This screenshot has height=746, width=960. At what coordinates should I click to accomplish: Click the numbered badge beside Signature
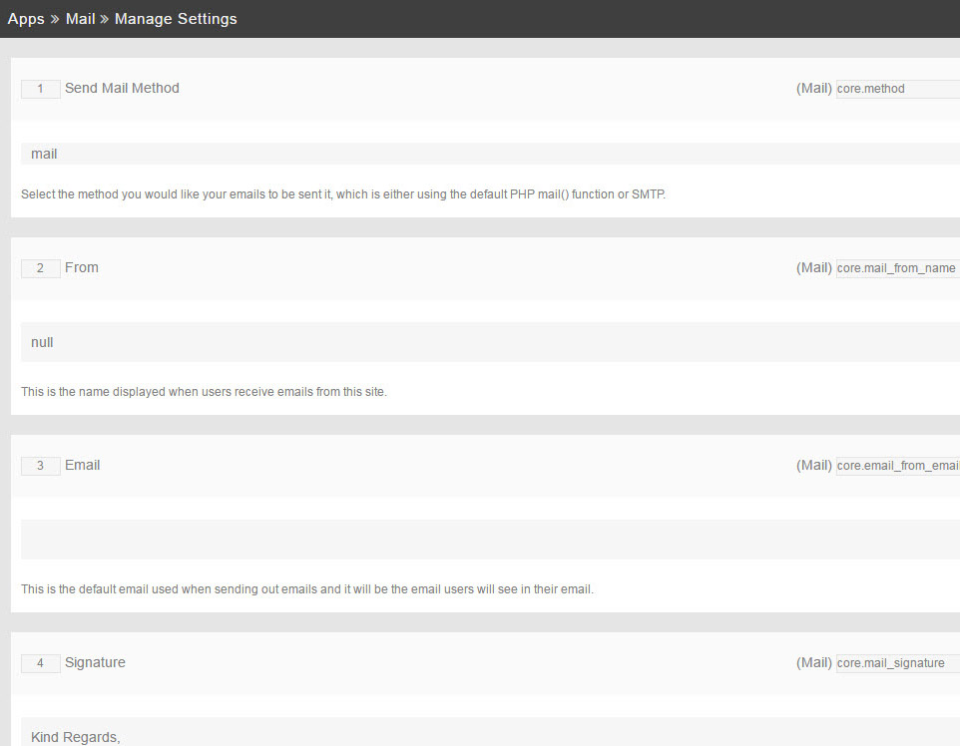tap(40, 662)
